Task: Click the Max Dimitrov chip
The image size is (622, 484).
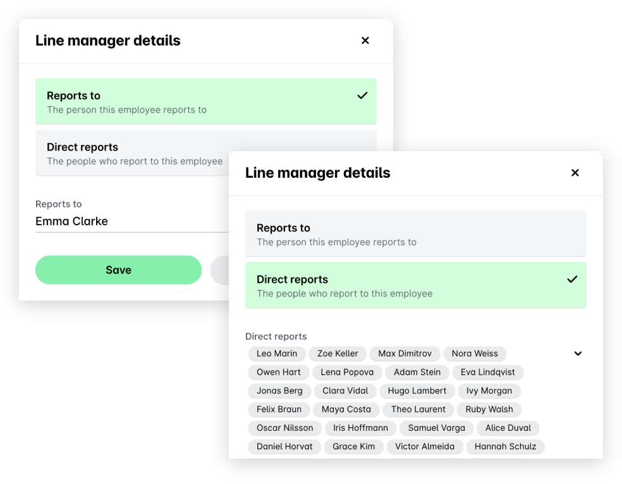Action: click(x=405, y=354)
